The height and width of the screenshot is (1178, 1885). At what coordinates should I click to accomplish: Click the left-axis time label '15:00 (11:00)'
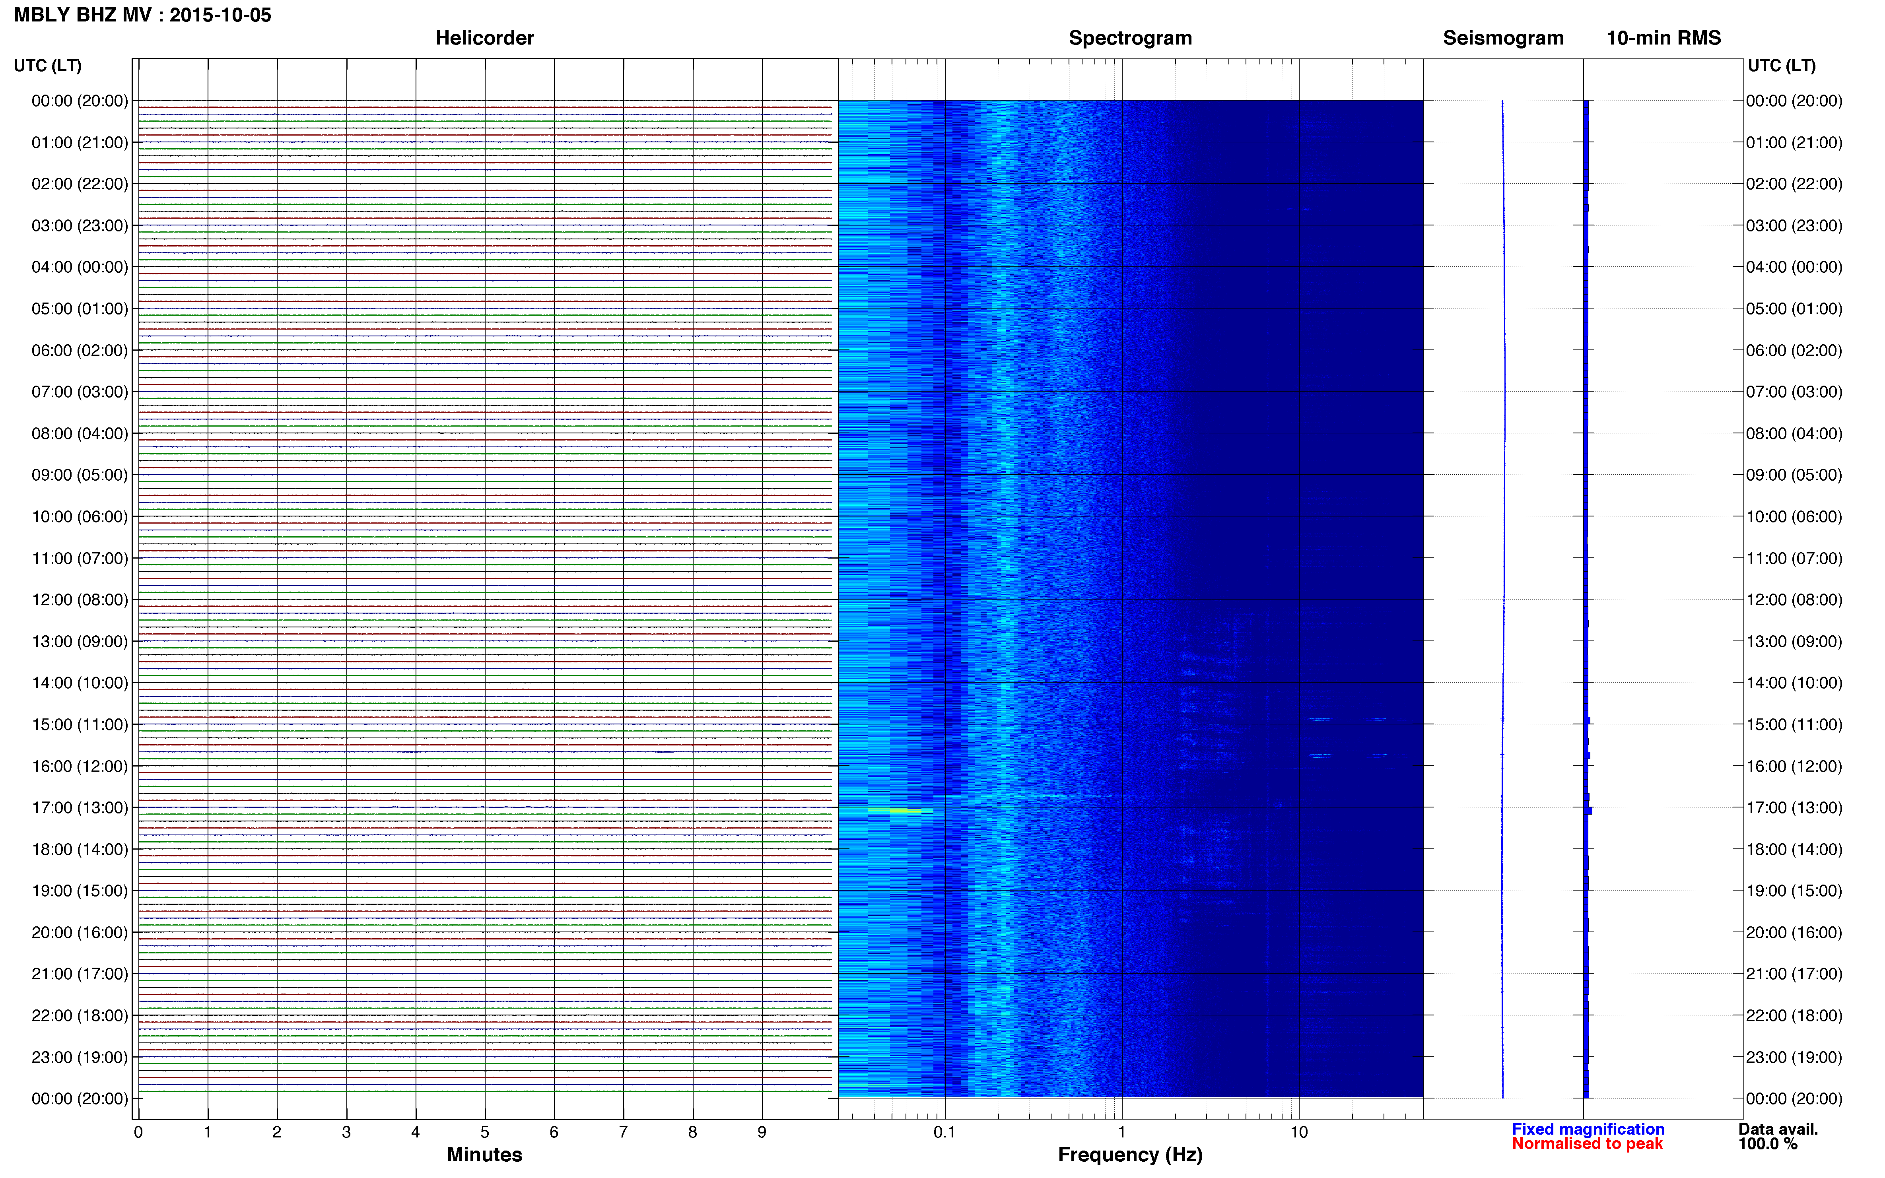[x=80, y=724]
